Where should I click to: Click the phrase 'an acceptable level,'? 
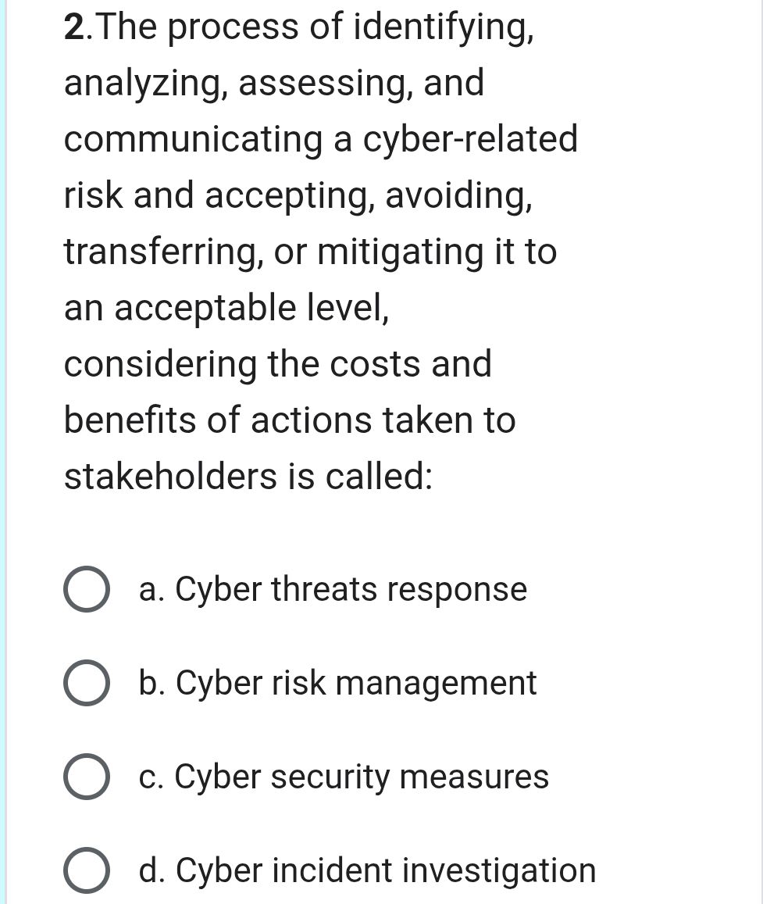(226, 308)
